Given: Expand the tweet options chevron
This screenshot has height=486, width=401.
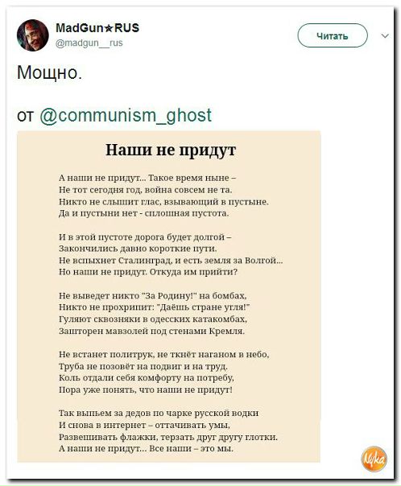Looking at the screenshot, I should click(385, 35).
